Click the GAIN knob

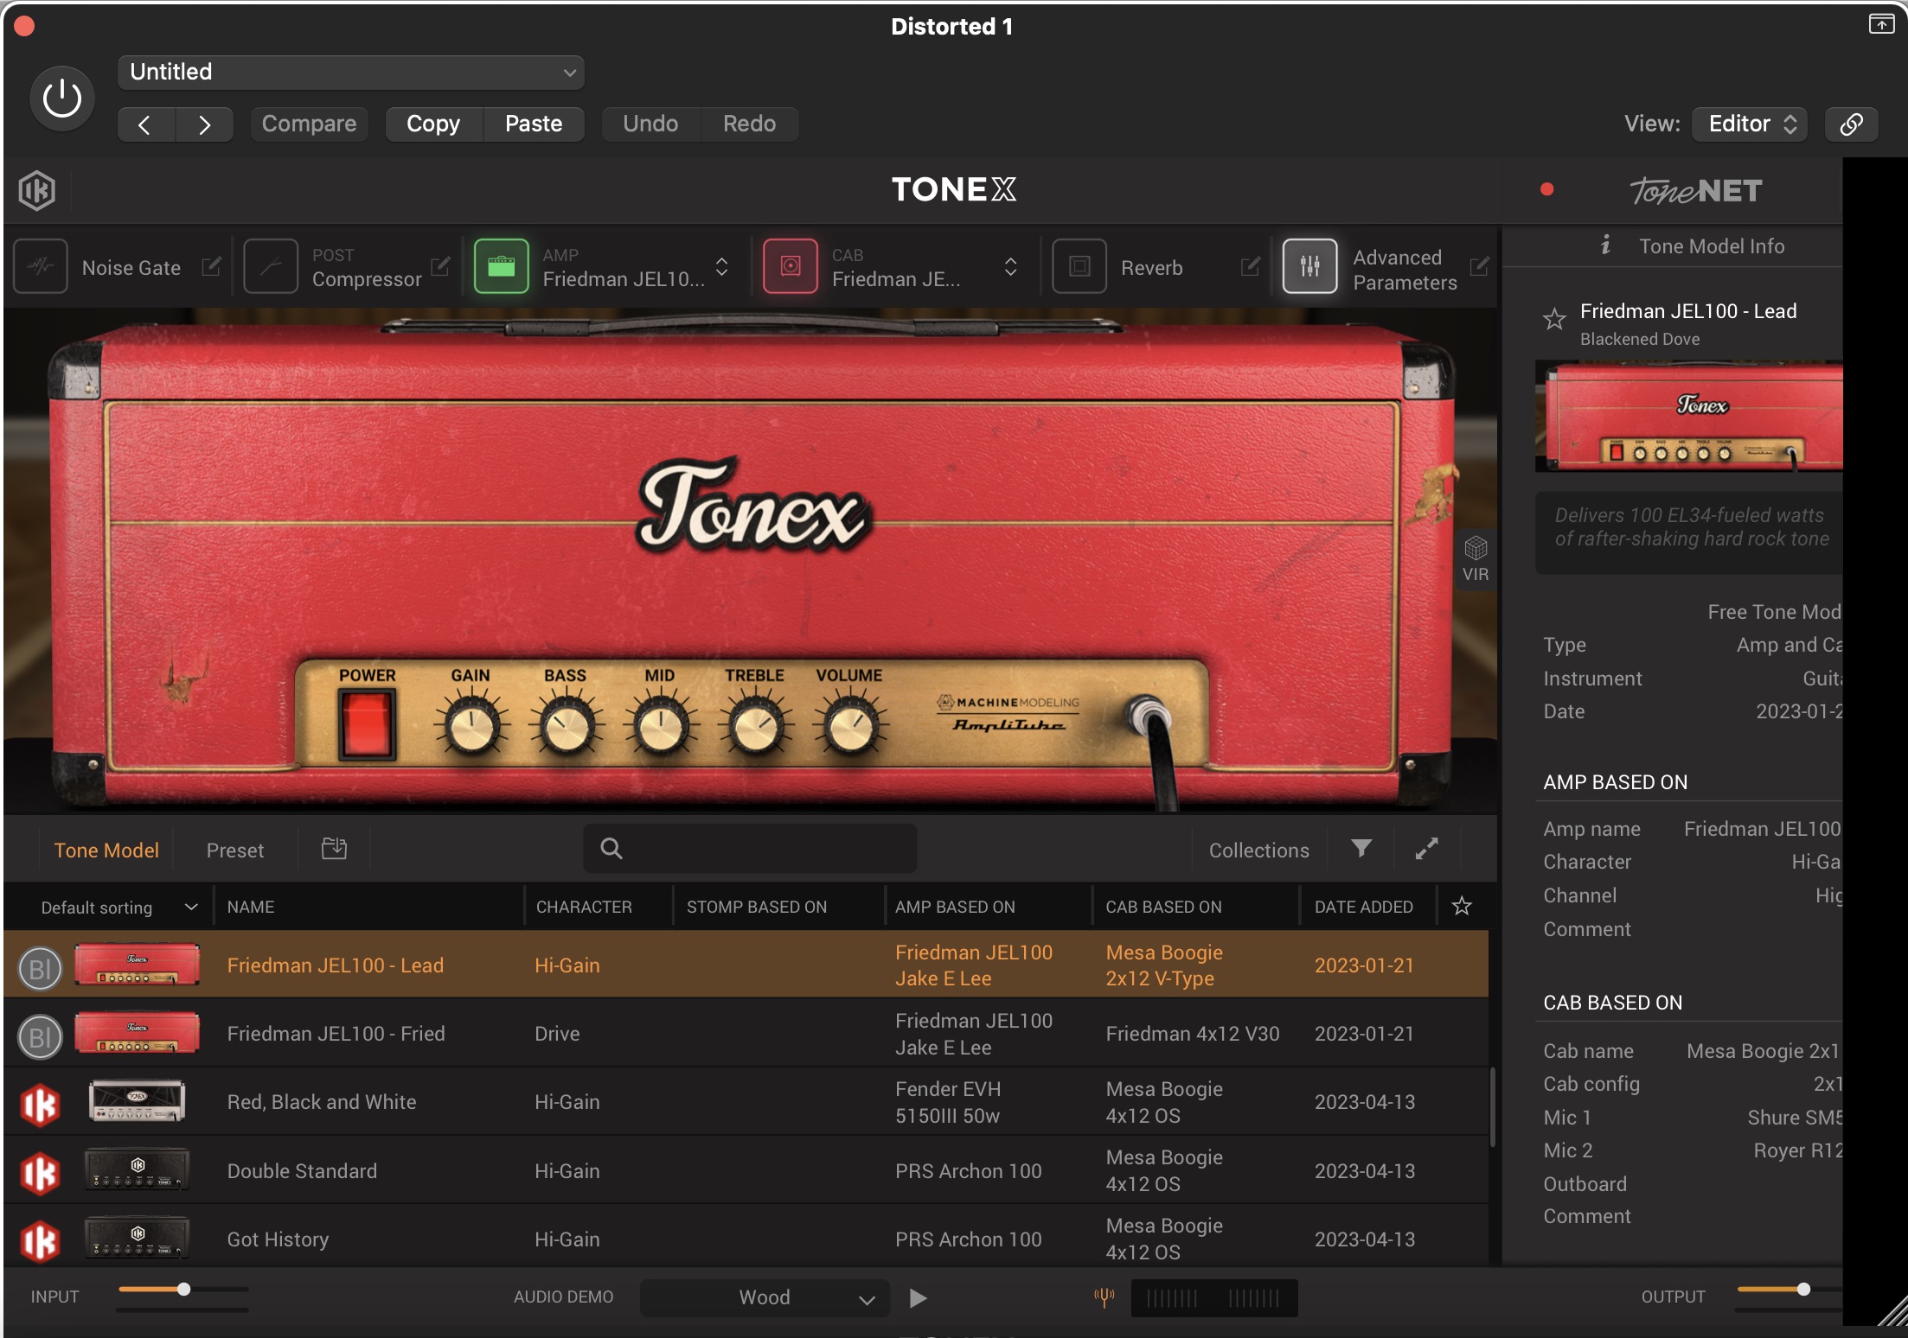click(471, 726)
